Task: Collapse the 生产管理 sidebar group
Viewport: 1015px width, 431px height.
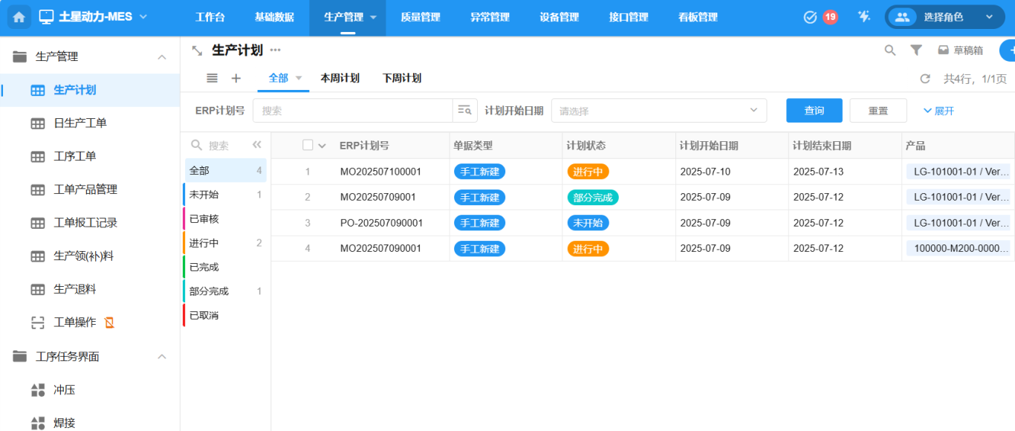Action: click(161, 56)
